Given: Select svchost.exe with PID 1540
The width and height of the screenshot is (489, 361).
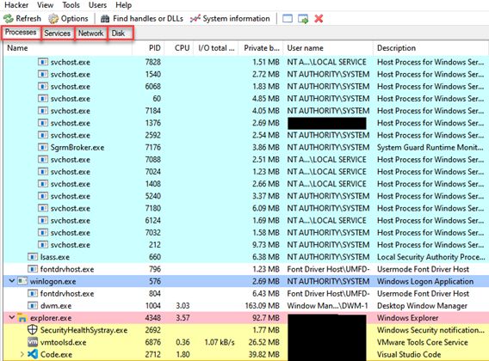Looking at the screenshot, I should tap(245, 74).
